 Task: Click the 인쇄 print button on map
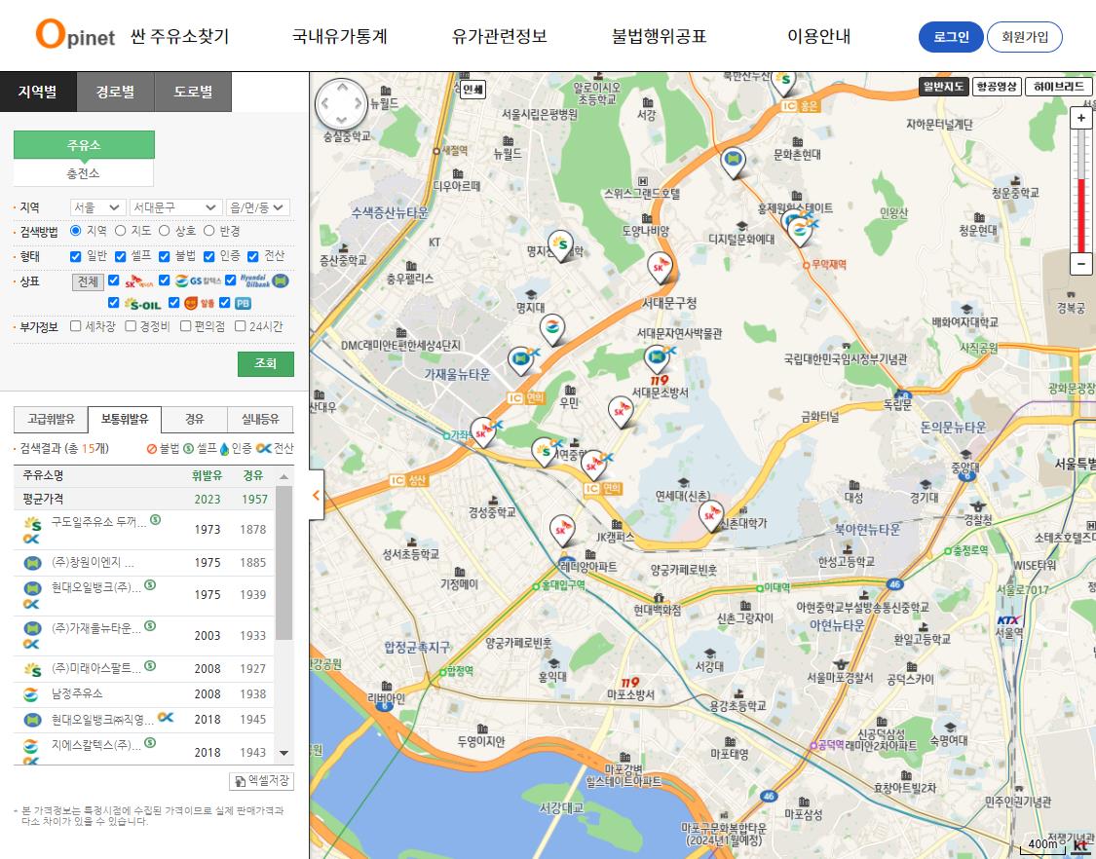pyautogui.click(x=472, y=90)
